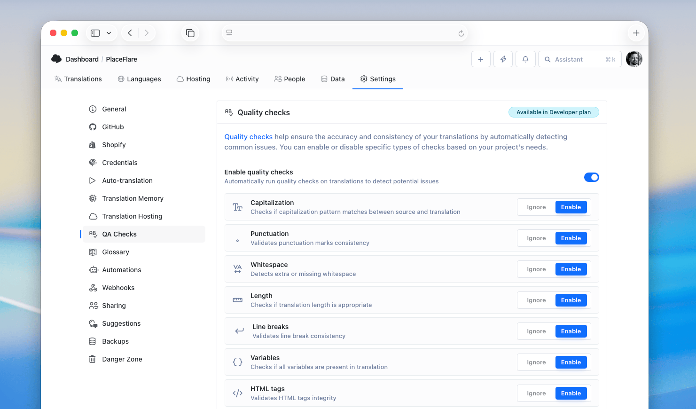This screenshot has width=696, height=409.
Task: Click the cloud logo next to Dashboard
Action: [x=56, y=59]
